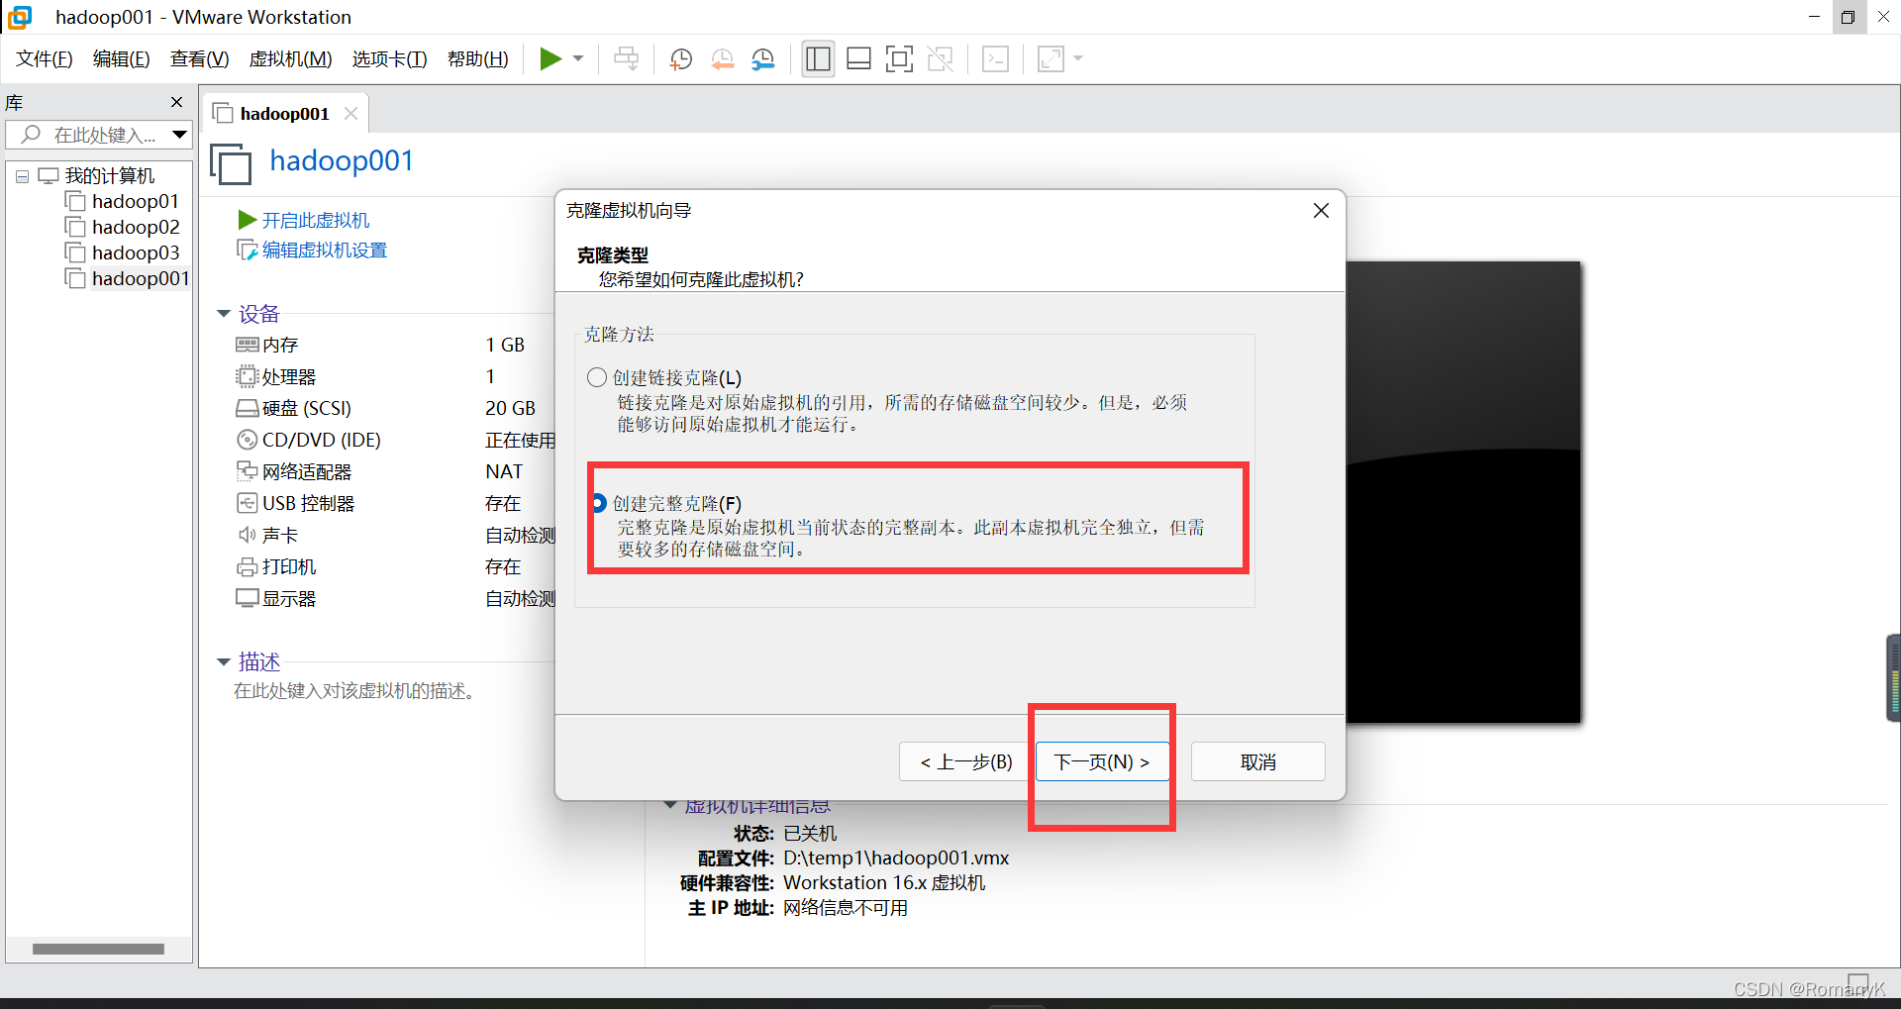Click 编辑虚拟机设置 link
The height and width of the screenshot is (1009, 1901).
click(324, 251)
